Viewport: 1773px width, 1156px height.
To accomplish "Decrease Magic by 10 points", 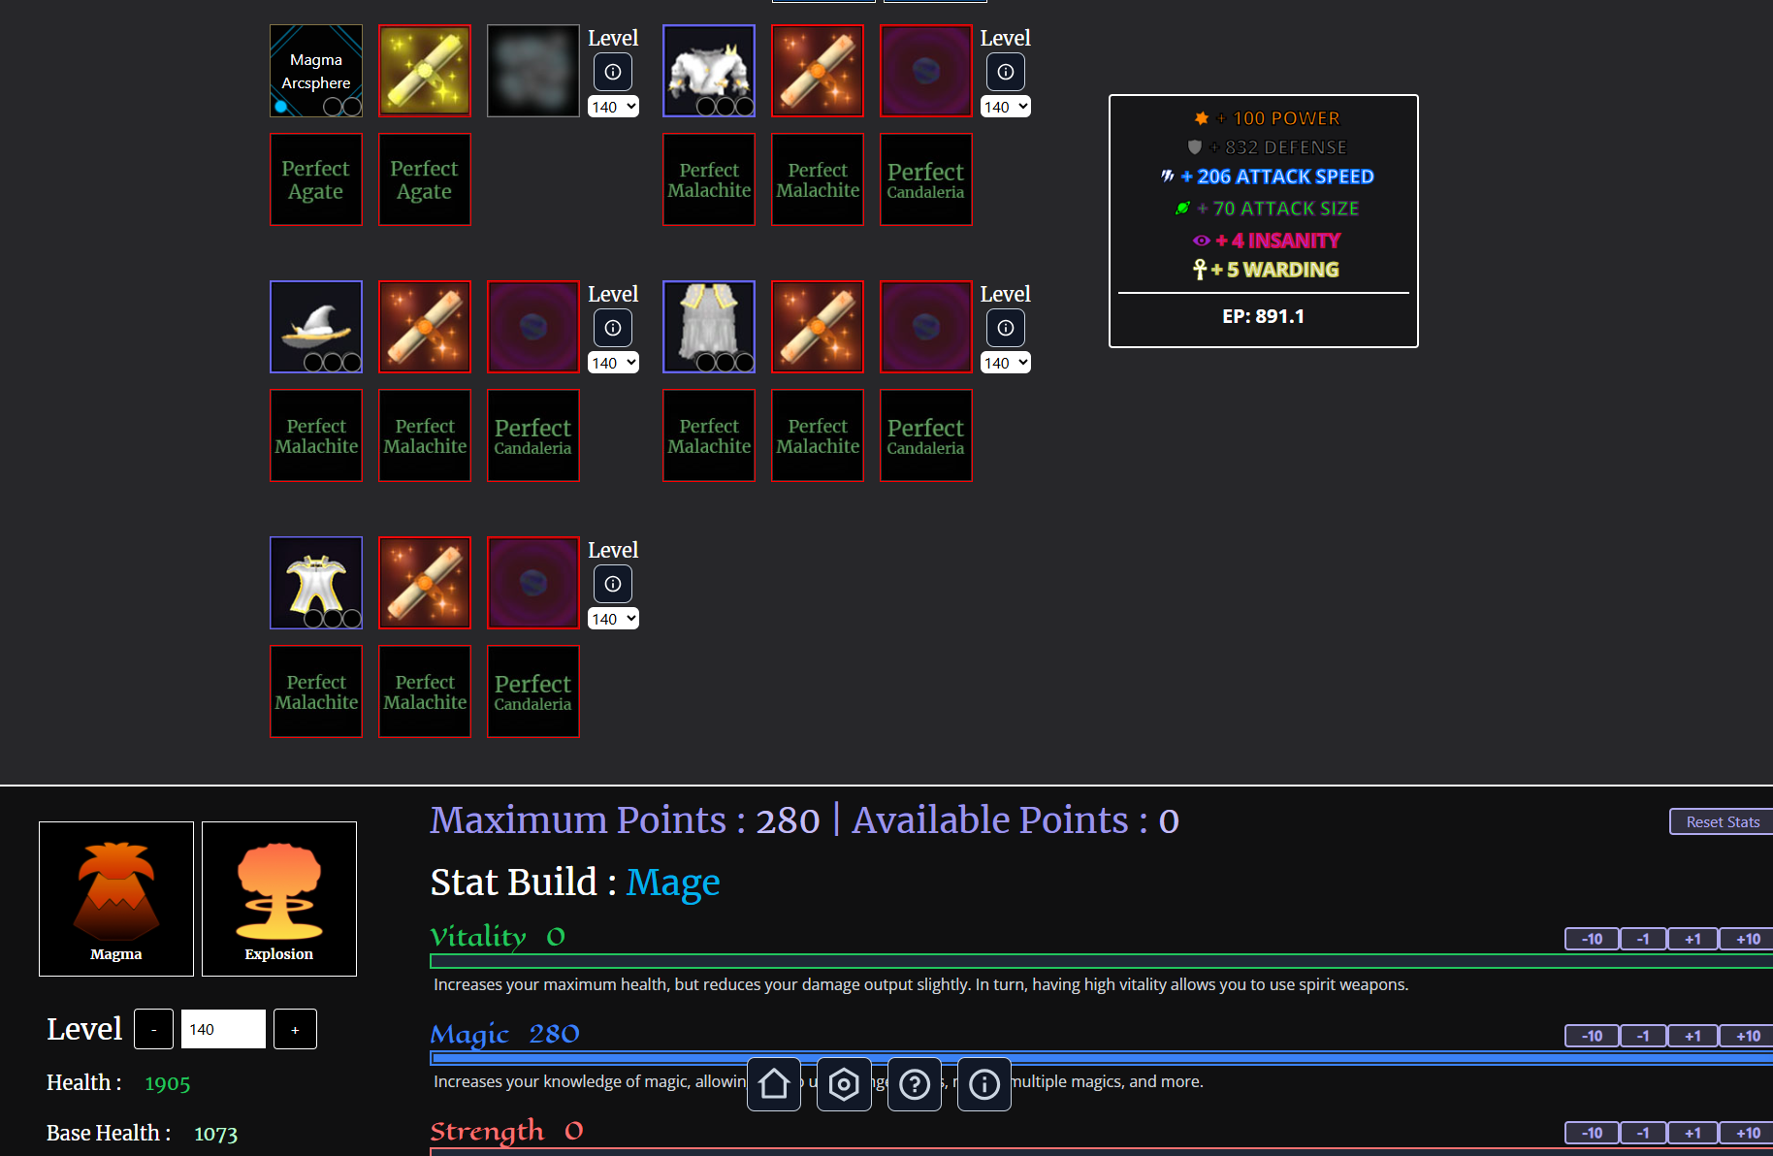I will pos(1592,1036).
